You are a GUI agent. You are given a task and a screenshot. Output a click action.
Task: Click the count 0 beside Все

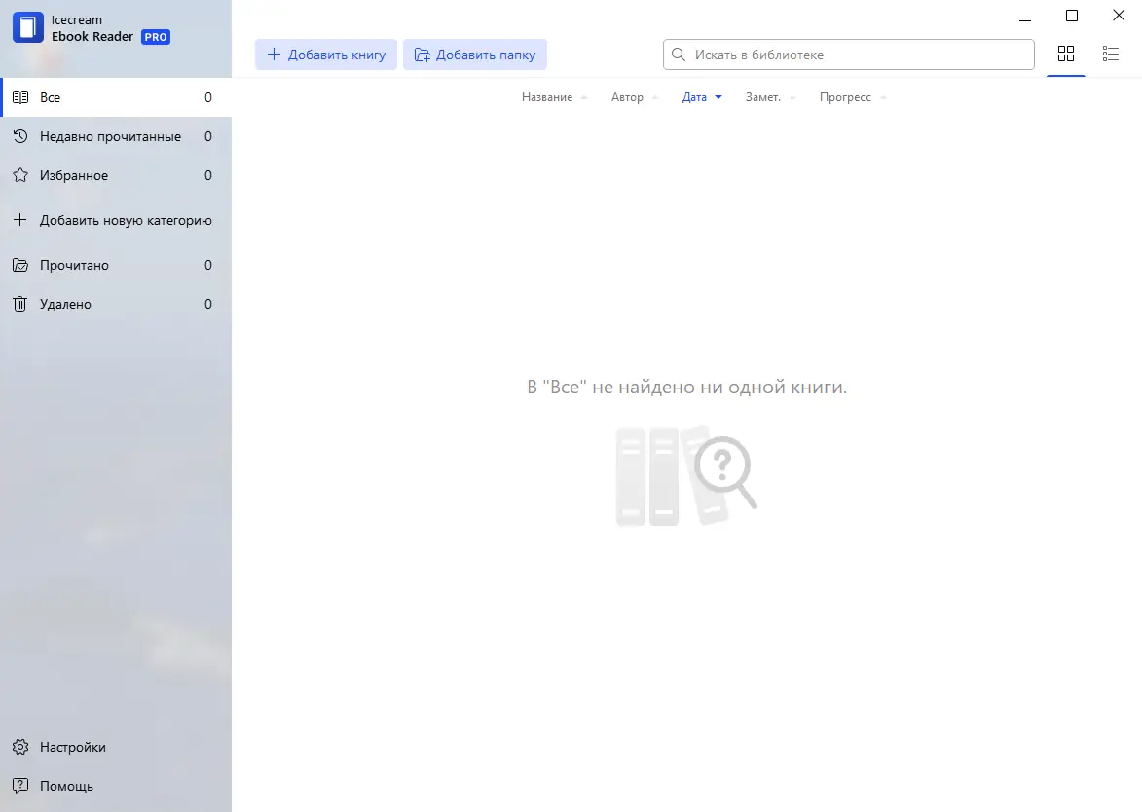(208, 97)
